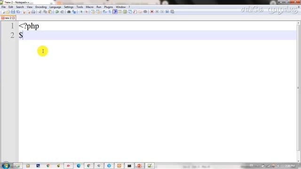The height and width of the screenshot is (169, 301).
Task: Save the currently recorded macro
Action: (x=173, y=12)
